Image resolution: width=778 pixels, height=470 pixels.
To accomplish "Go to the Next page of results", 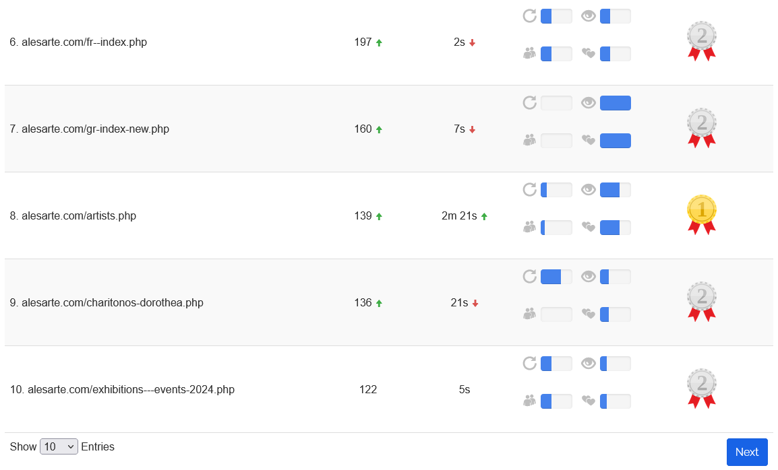I will 746,452.
